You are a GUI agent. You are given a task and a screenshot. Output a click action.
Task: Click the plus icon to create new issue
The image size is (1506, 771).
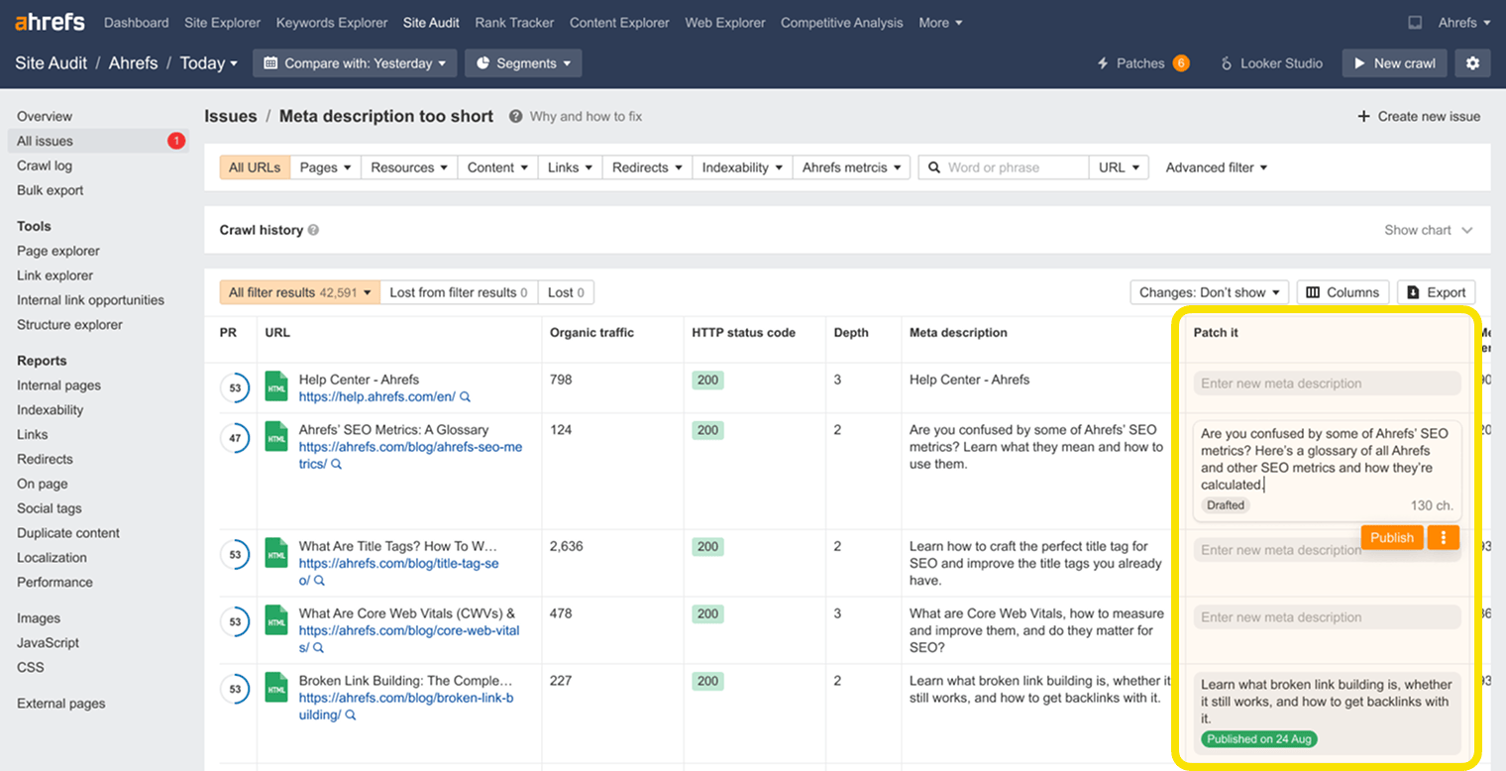(x=1362, y=116)
